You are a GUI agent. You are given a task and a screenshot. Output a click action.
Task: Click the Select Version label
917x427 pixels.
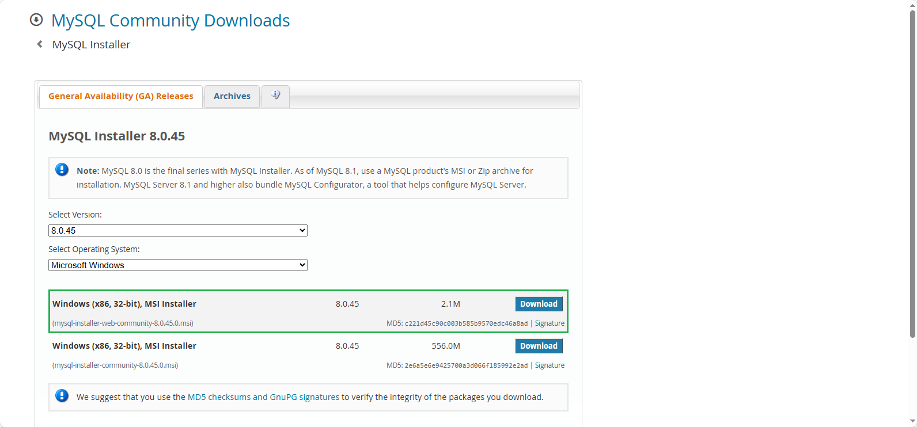click(75, 215)
